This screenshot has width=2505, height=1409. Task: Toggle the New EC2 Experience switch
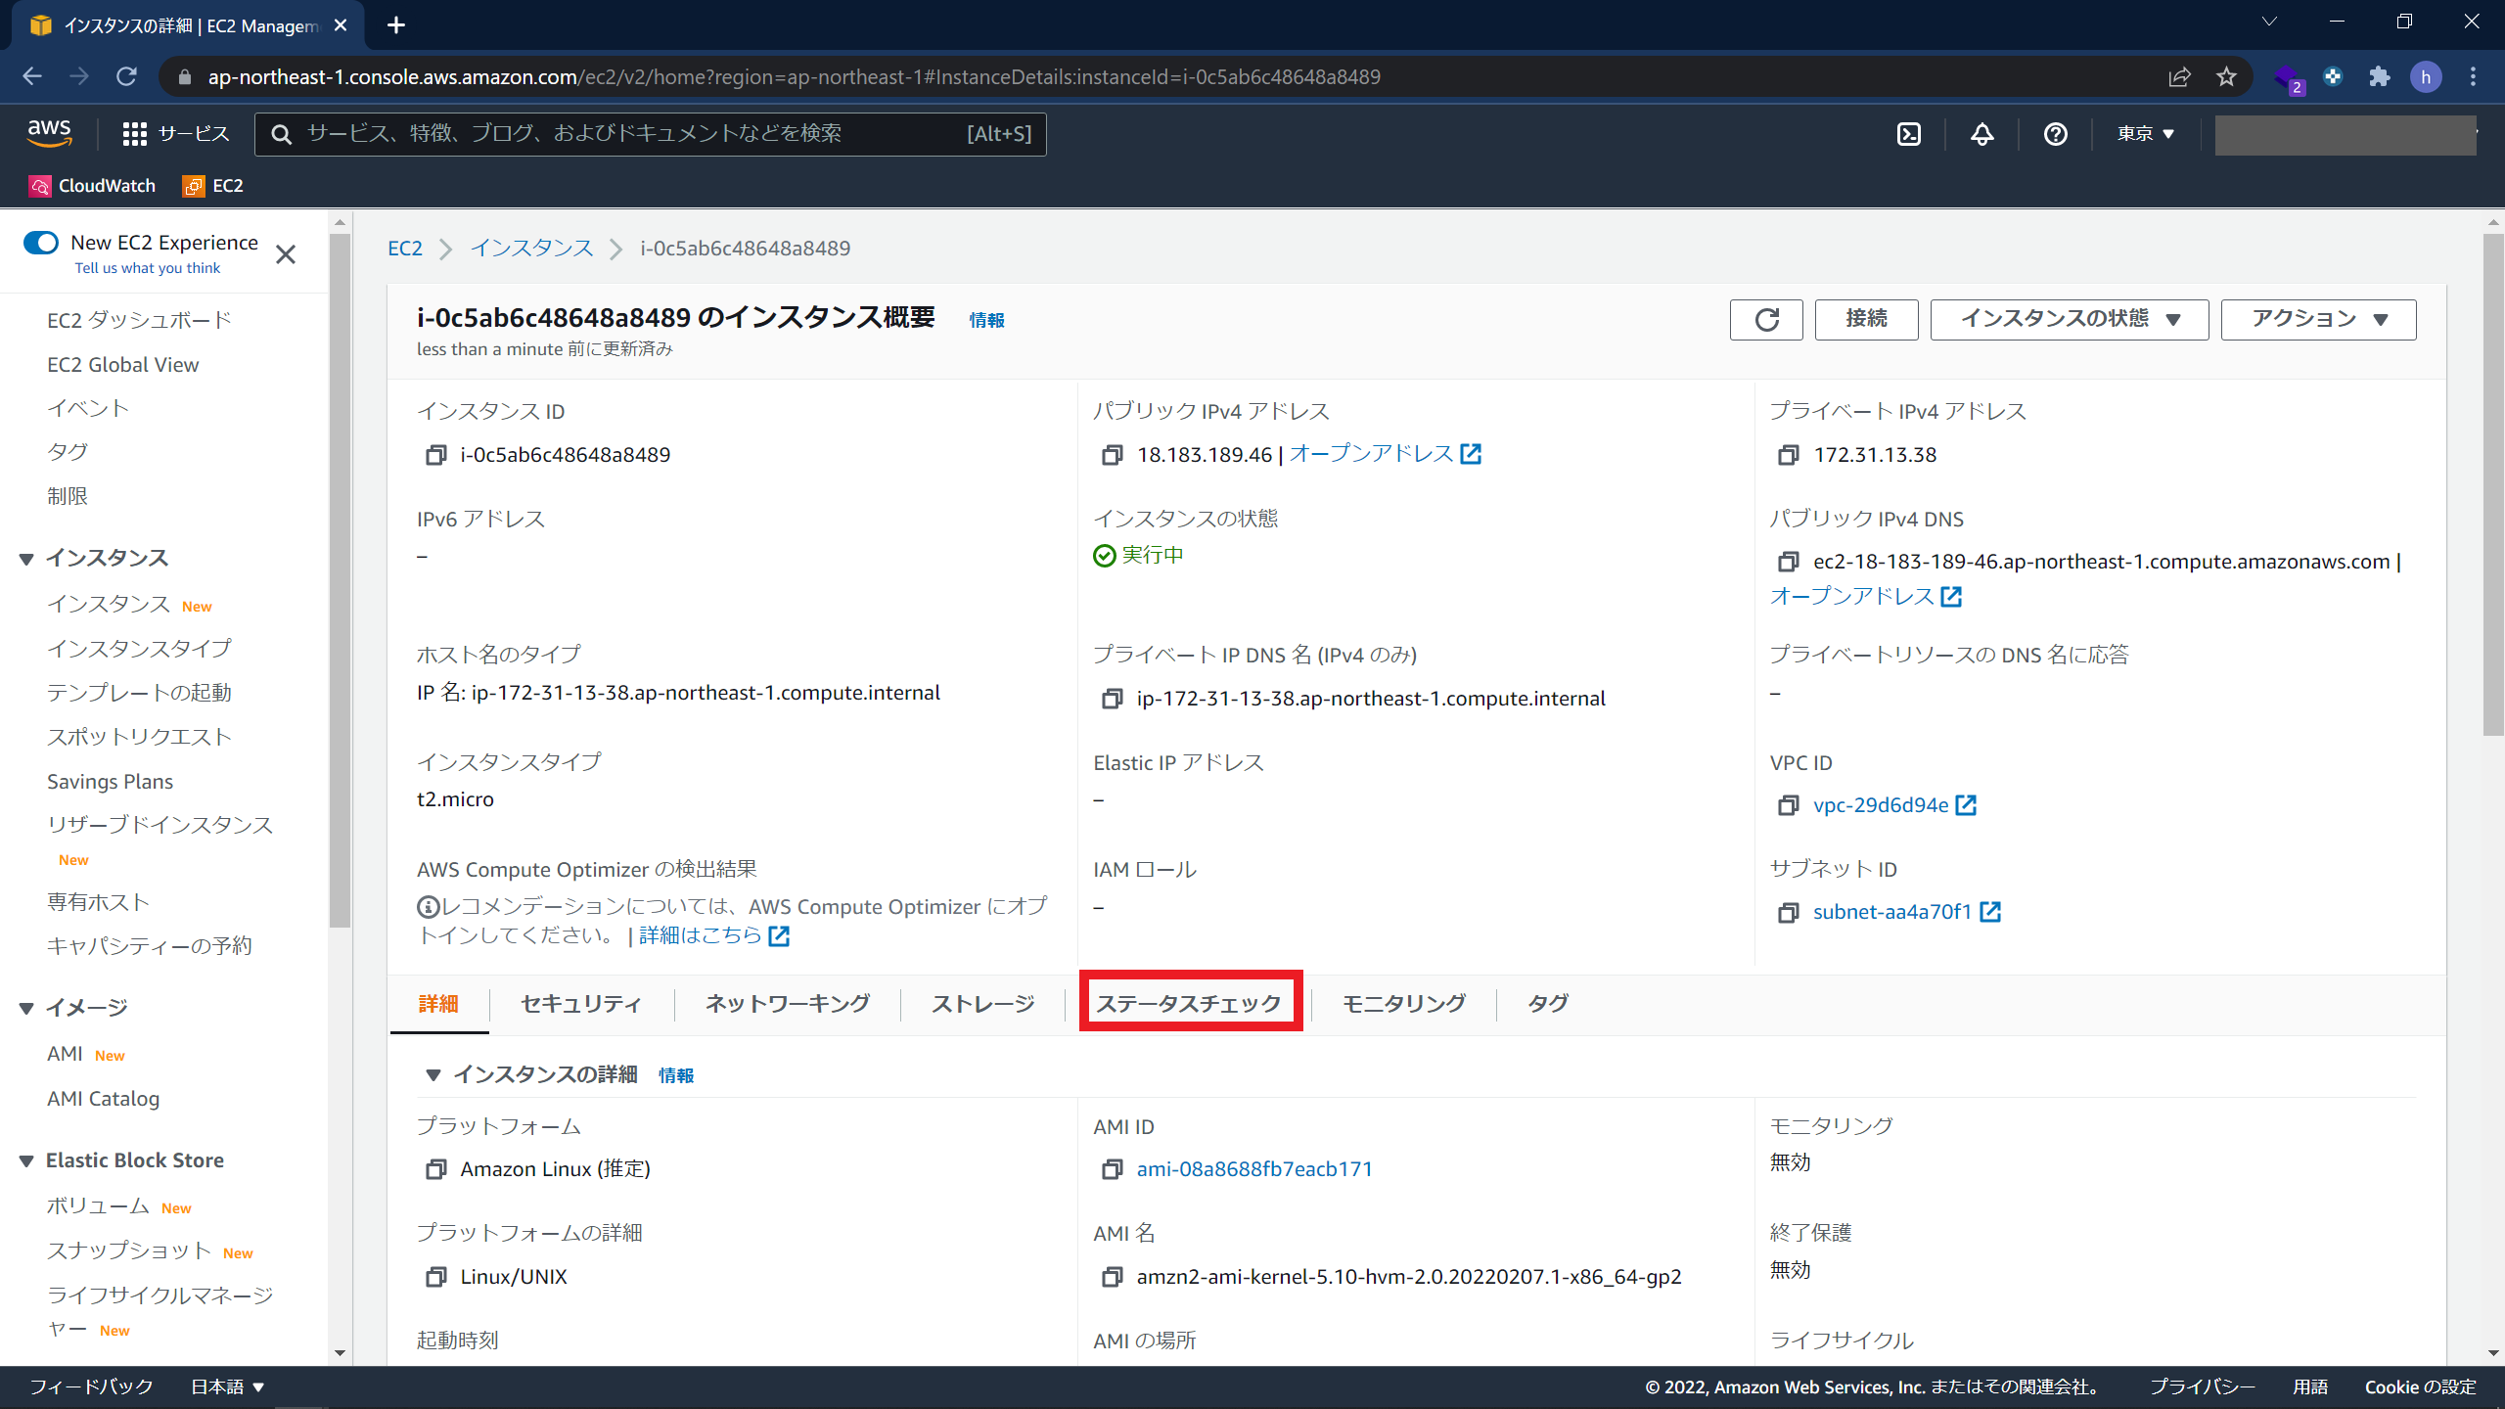click(x=41, y=243)
